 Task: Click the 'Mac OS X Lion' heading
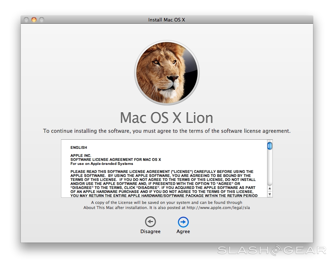click(x=167, y=118)
